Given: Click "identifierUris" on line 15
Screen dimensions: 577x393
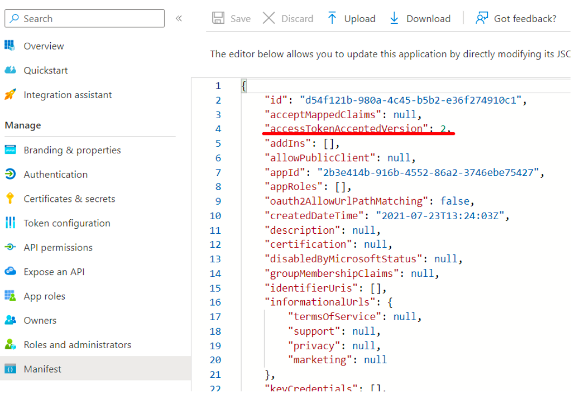Looking at the screenshot, I should pyautogui.click(x=311, y=288).
